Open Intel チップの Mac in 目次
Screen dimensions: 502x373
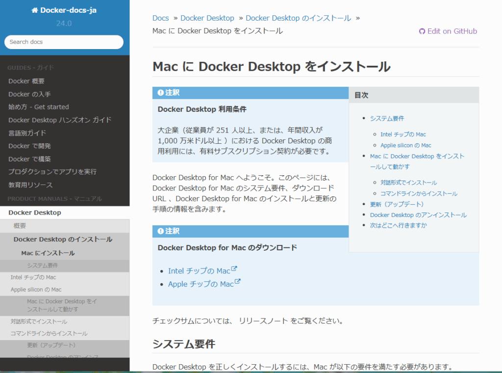pos(403,134)
